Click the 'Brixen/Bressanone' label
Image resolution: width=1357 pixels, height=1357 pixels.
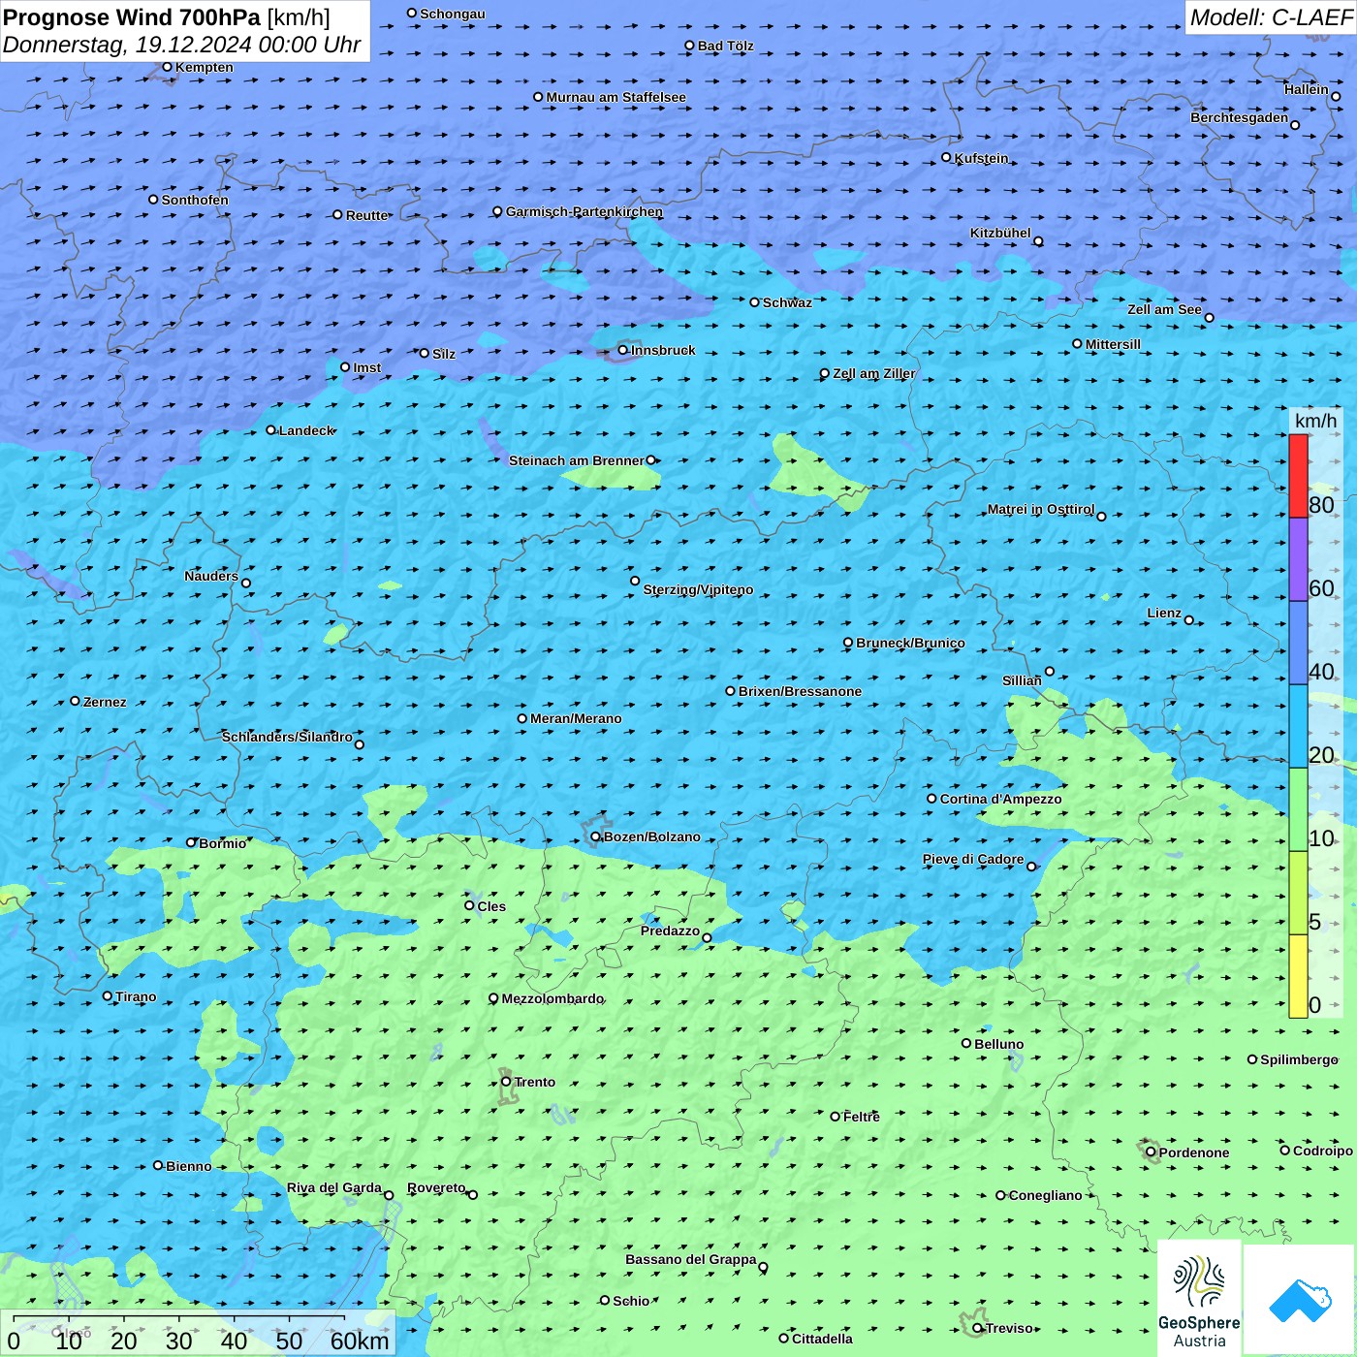[800, 691]
